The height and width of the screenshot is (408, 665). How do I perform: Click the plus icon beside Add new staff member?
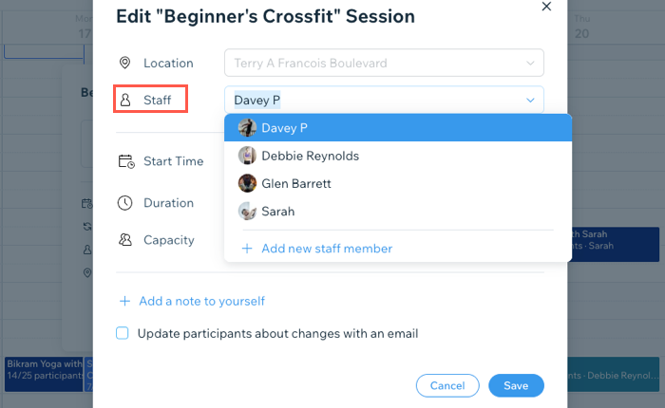[x=247, y=249]
